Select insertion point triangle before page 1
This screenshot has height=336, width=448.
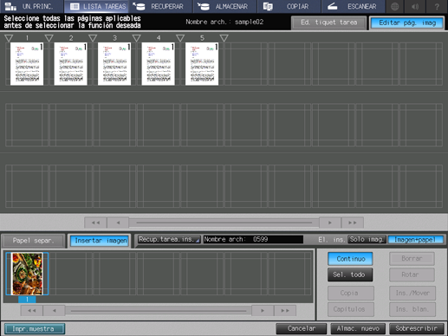pyautogui.click(x=9, y=38)
